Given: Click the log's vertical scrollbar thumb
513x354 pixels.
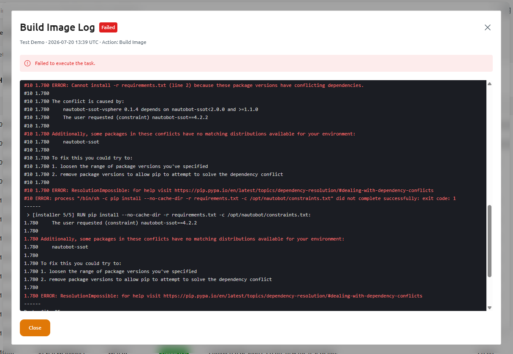Looking at the screenshot, I should (490, 241).
